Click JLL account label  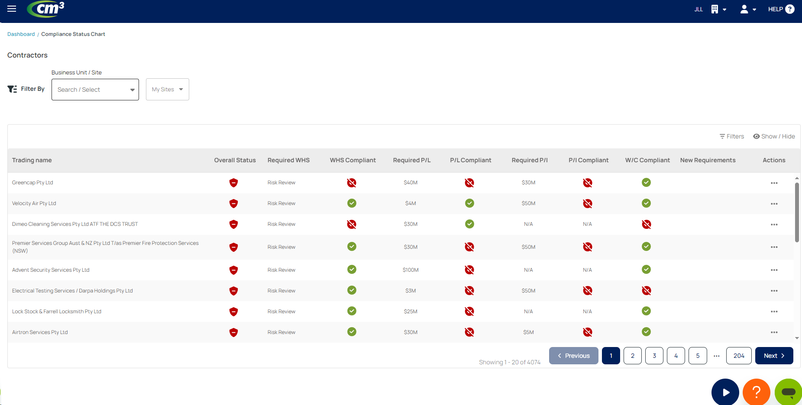699,9
